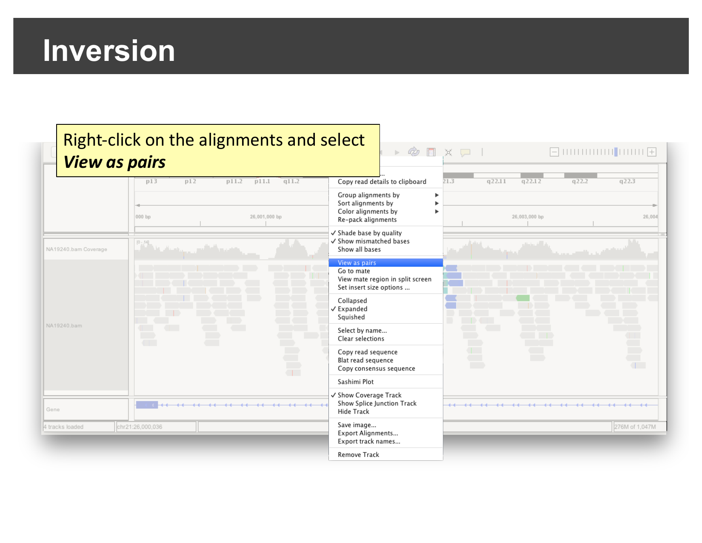Viewport: 702px width, 543px height.
Task: Choose Clear selections
Action: tap(386, 339)
